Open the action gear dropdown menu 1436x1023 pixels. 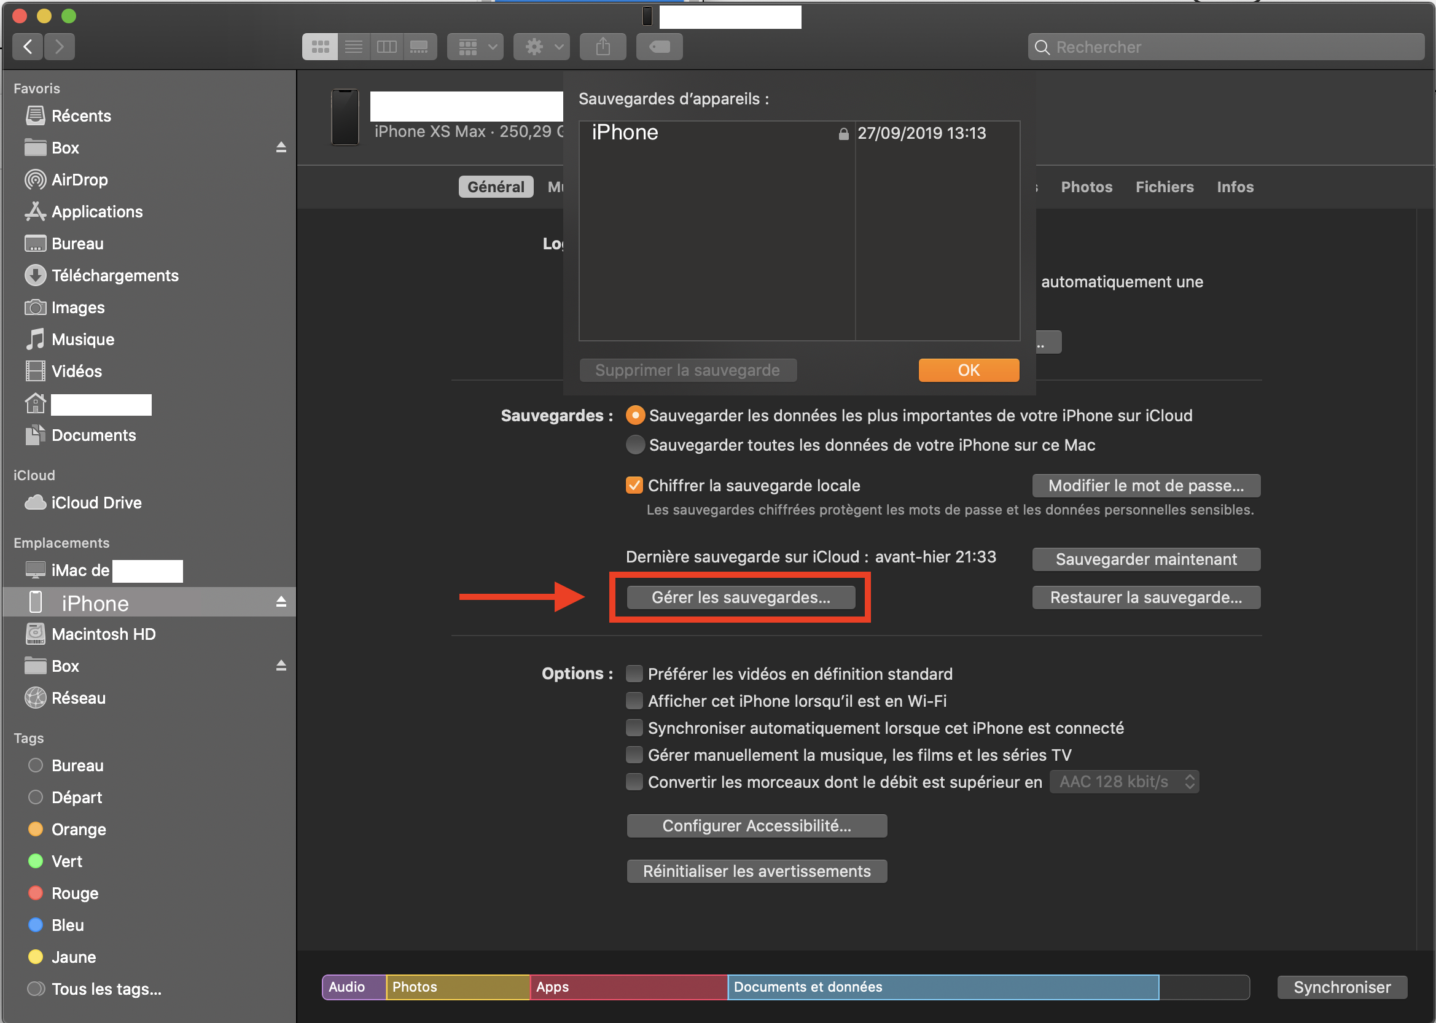[541, 47]
